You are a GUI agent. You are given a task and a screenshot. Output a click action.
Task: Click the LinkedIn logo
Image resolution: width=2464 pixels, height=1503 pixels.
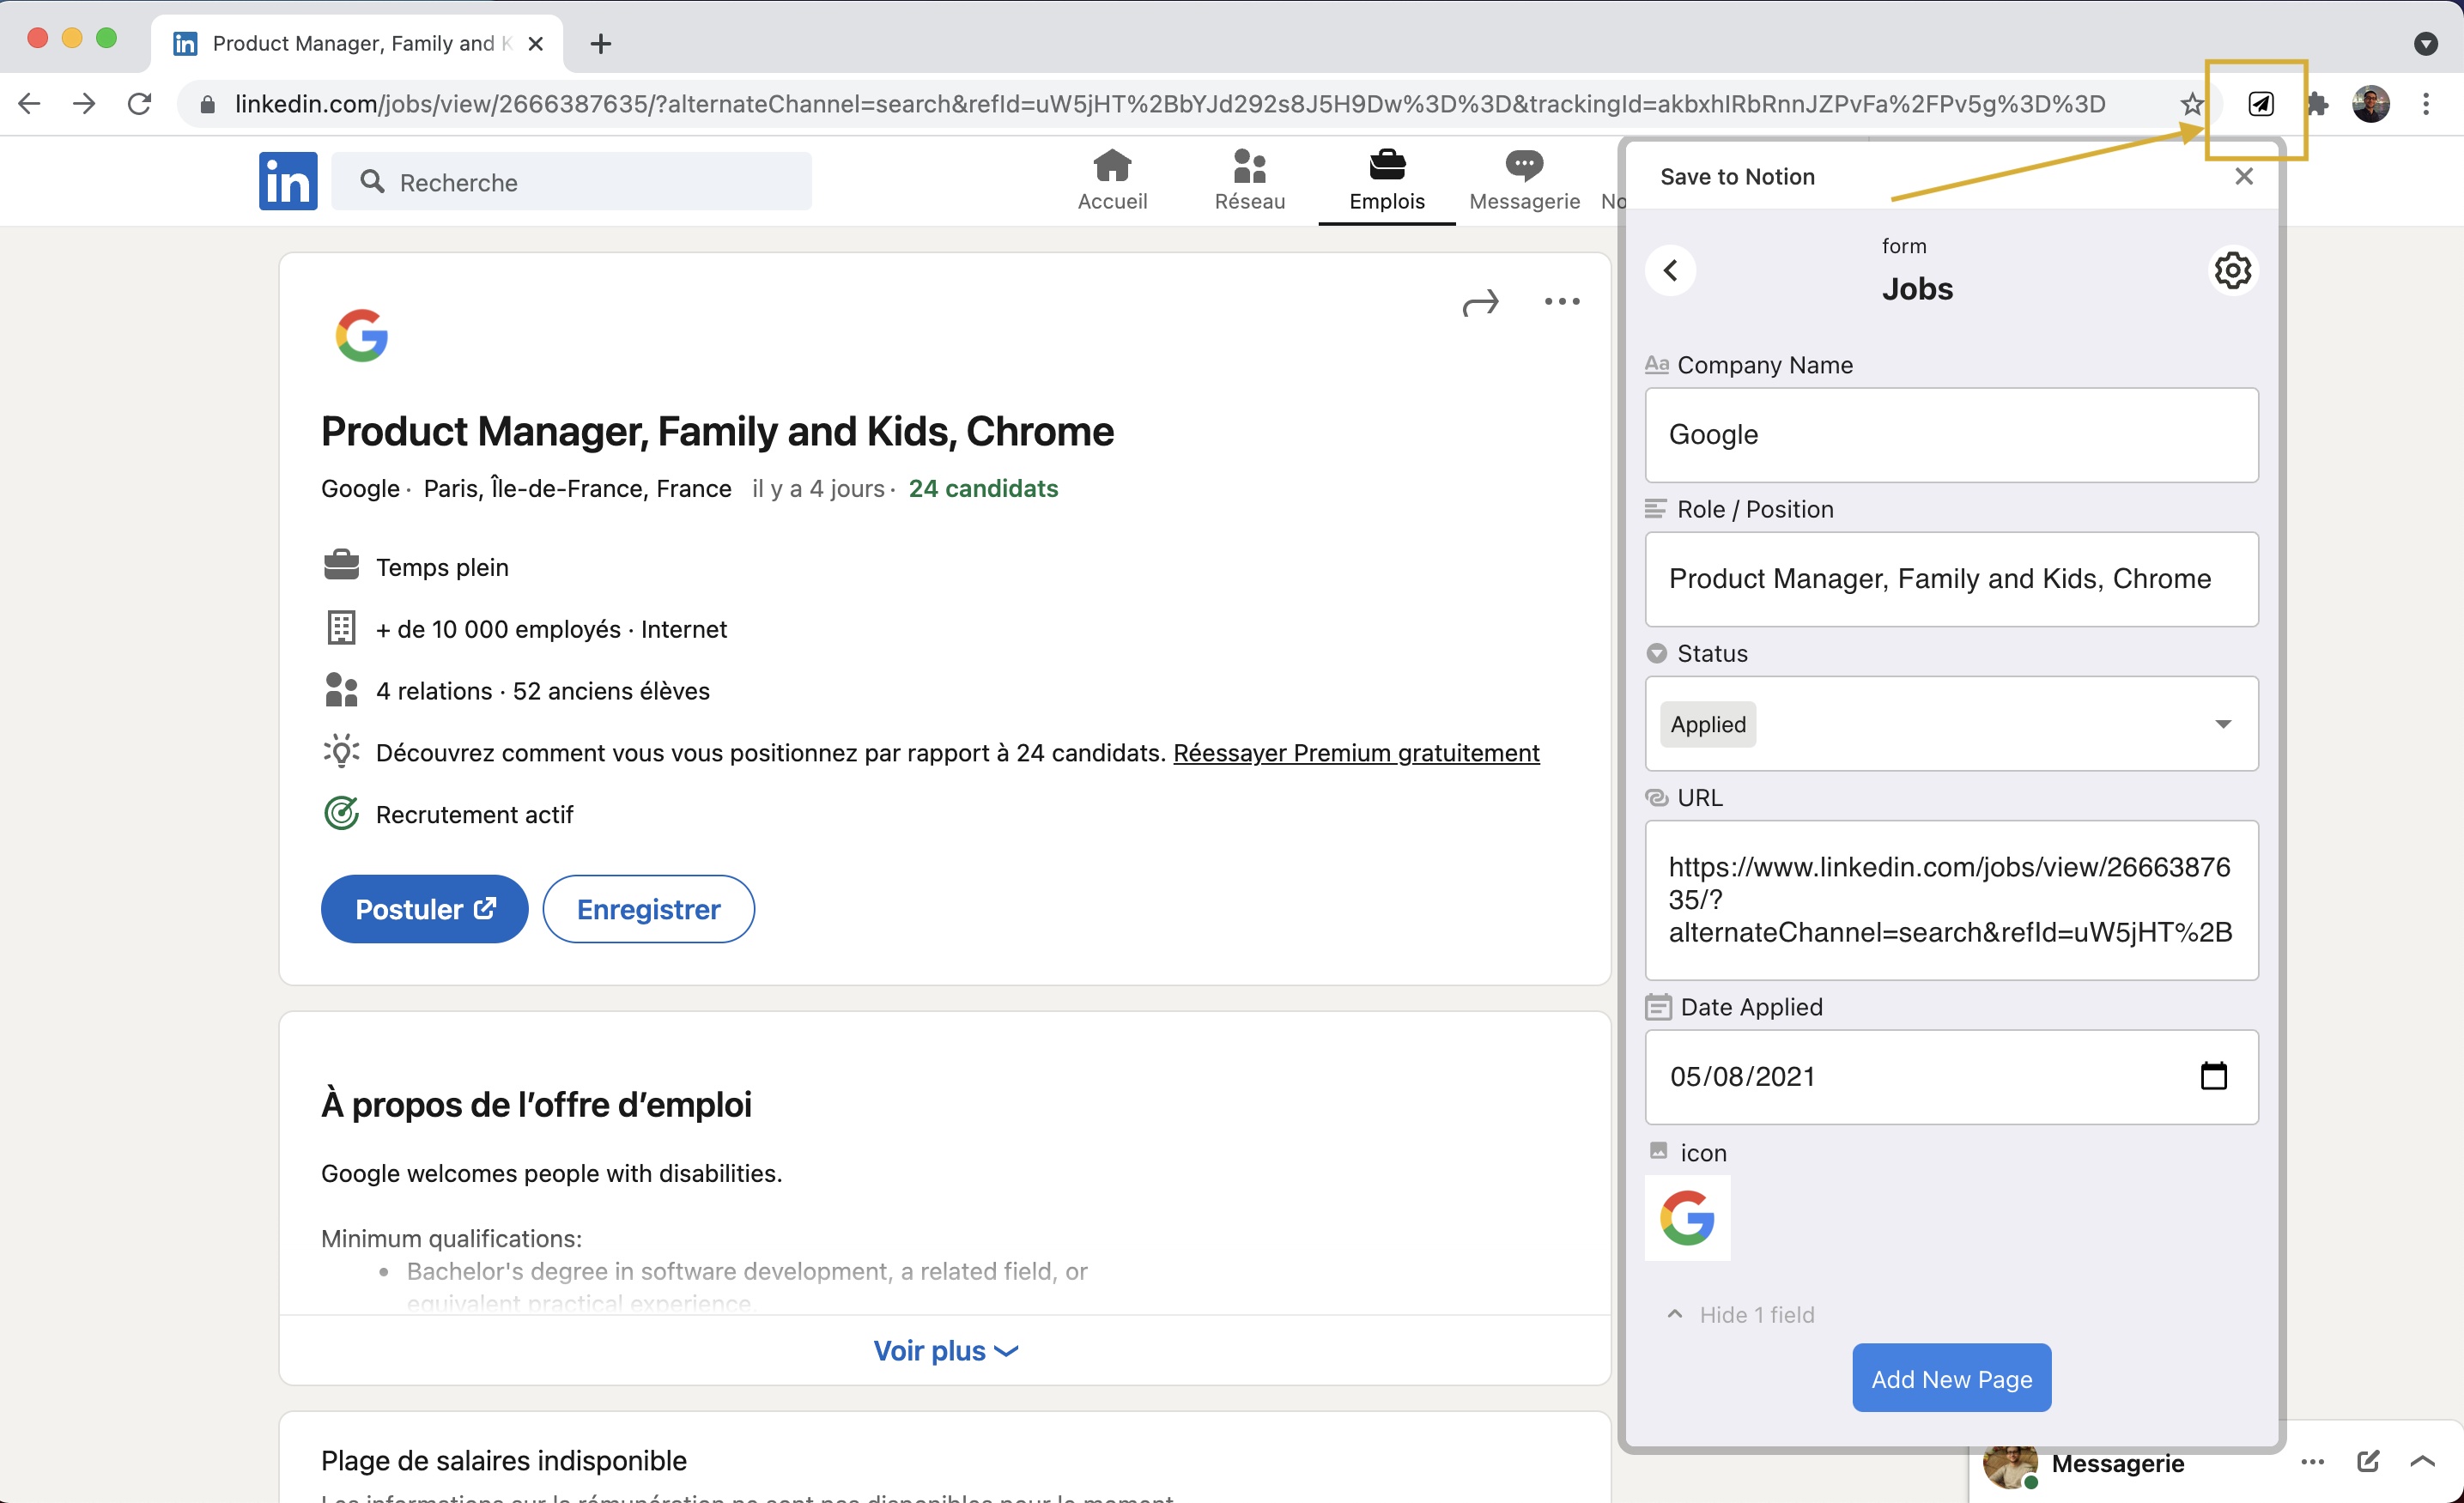[288, 181]
